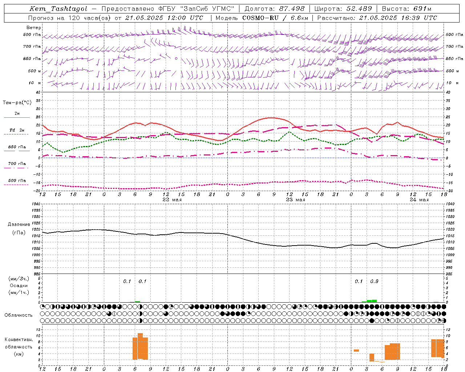The width and height of the screenshot is (465, 372).
Task: Click the 850 гПа temperature legend entry
Action: tap(17, 147)
